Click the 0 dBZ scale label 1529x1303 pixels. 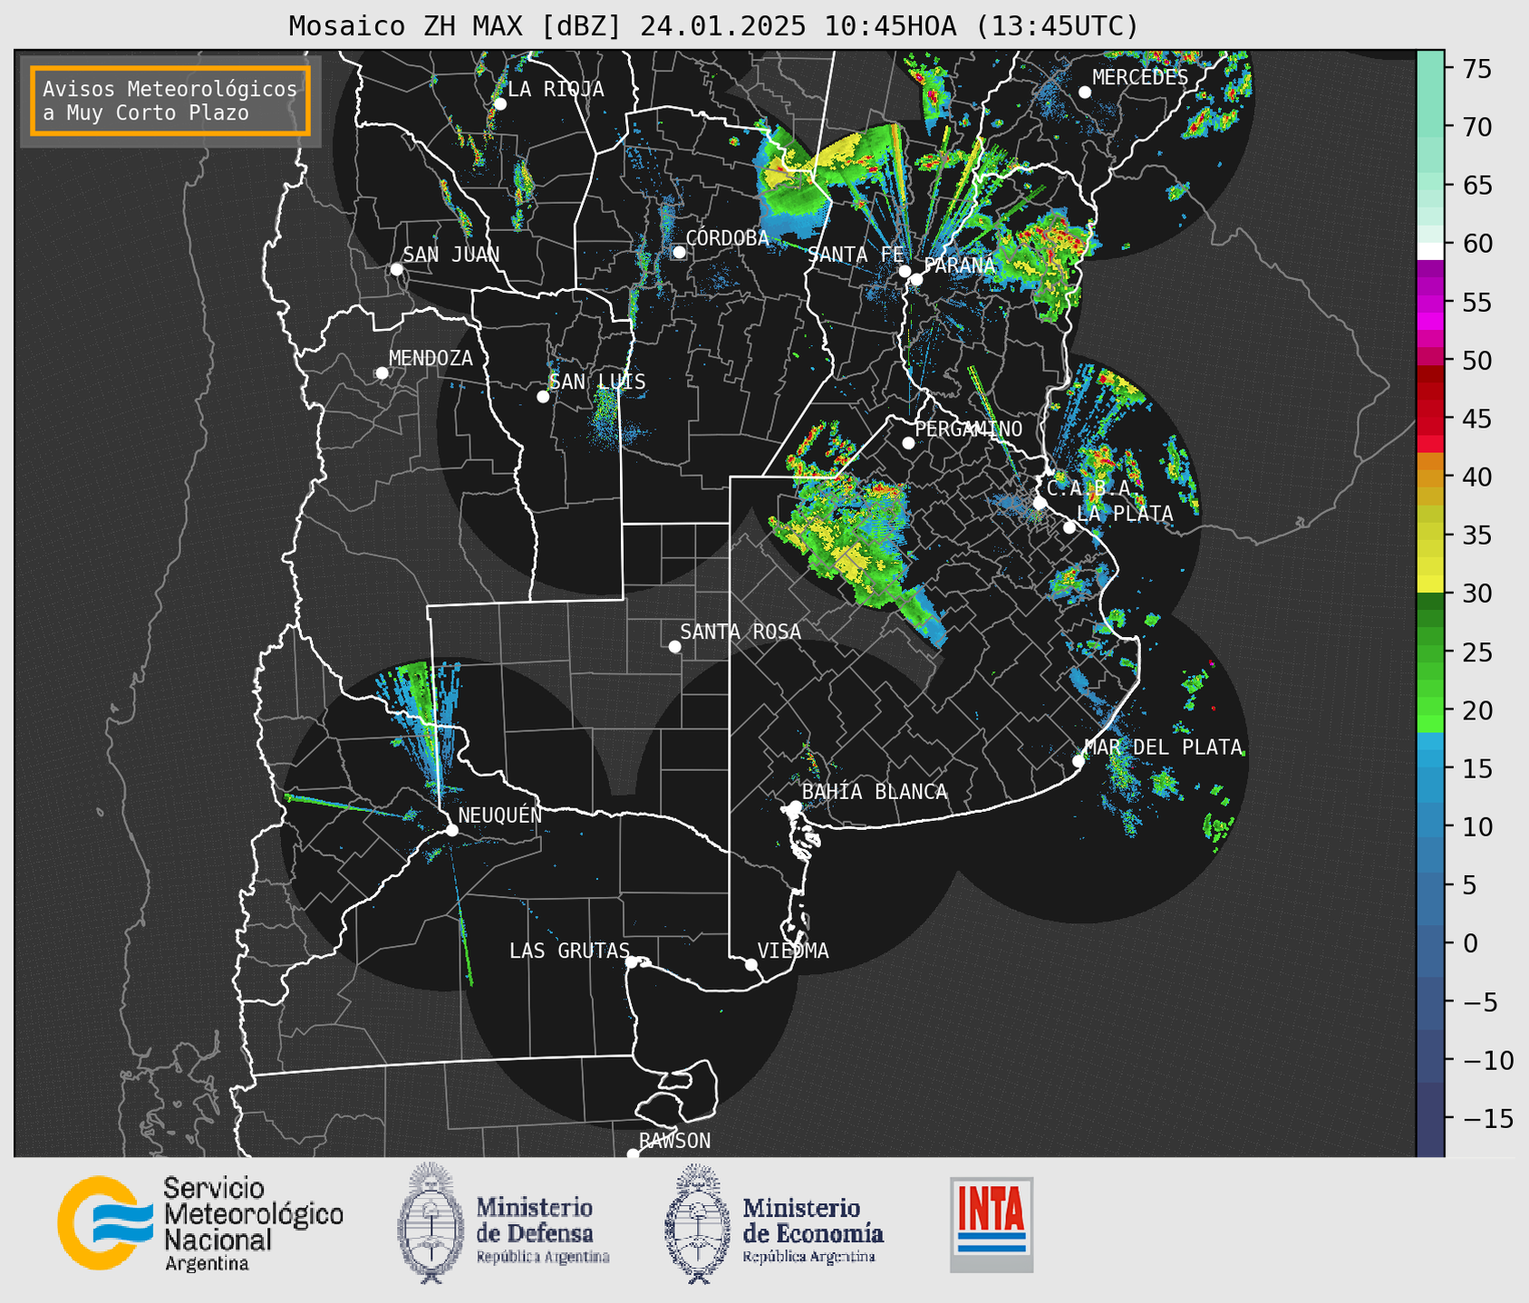[1469, 943]
